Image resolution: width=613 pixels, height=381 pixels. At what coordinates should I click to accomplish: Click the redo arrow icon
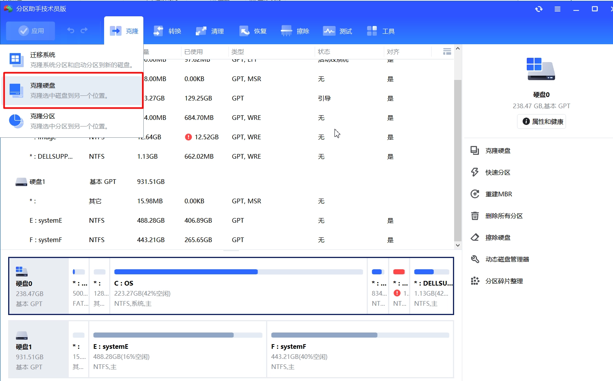point(84,30)
